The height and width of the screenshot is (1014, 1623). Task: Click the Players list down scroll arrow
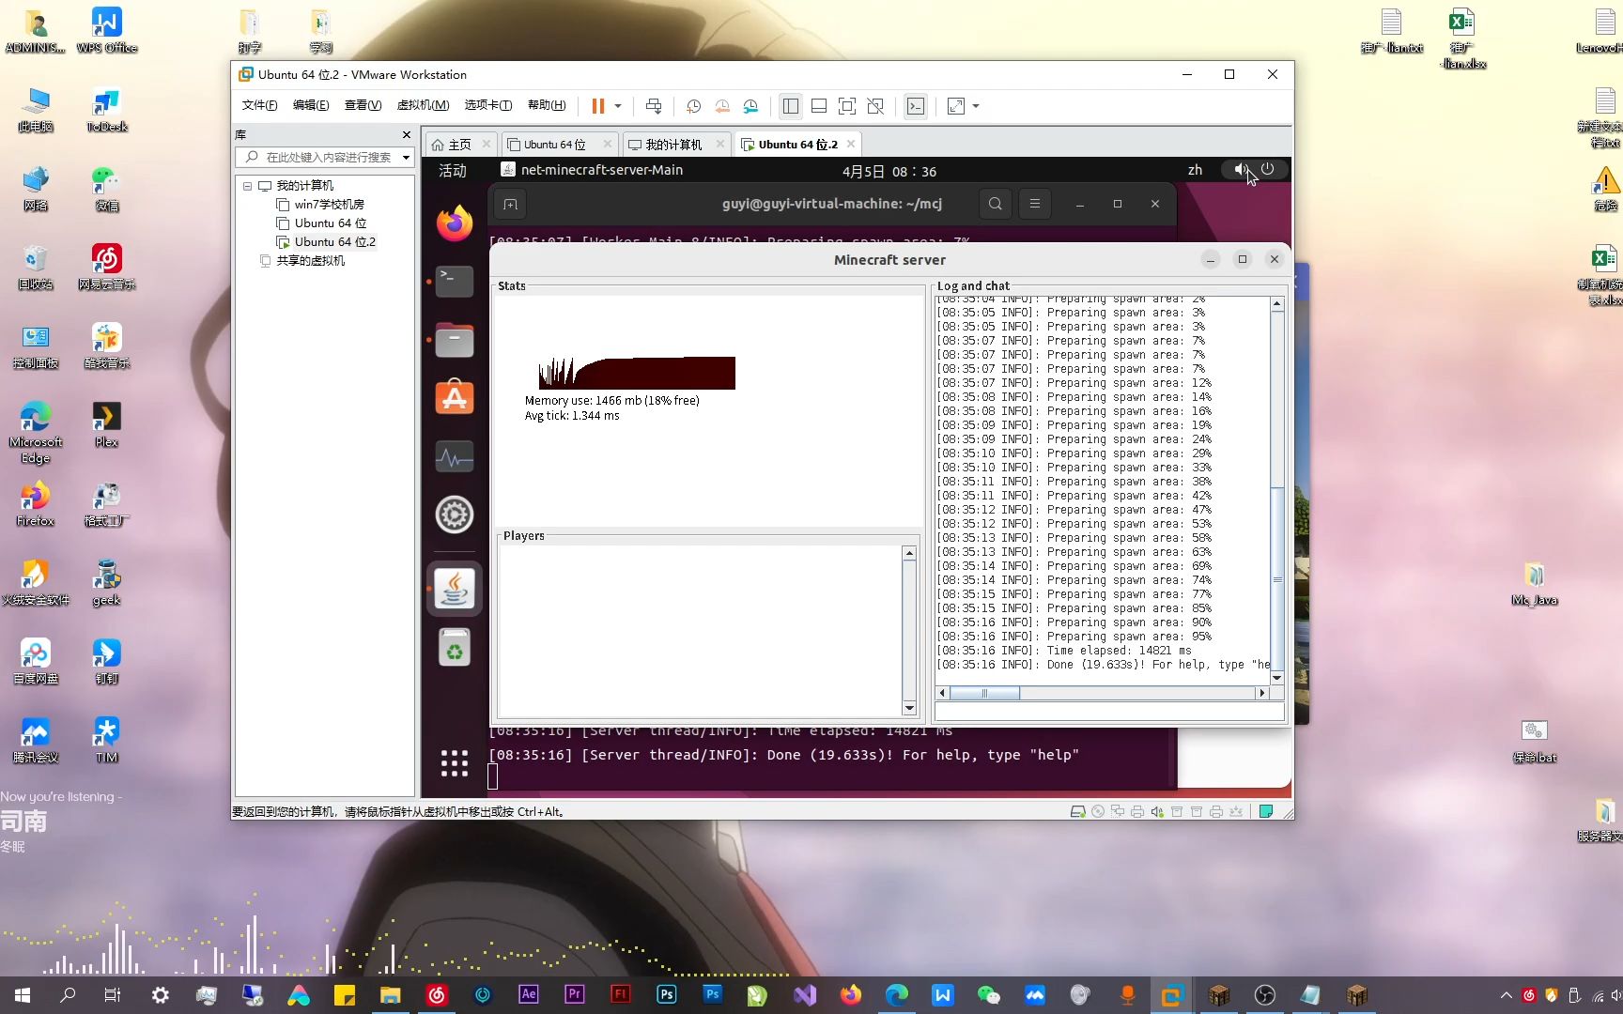(909, 708)
